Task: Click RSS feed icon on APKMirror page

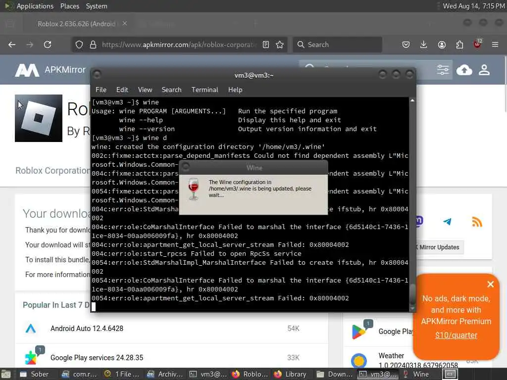Action: click(477, 222)
